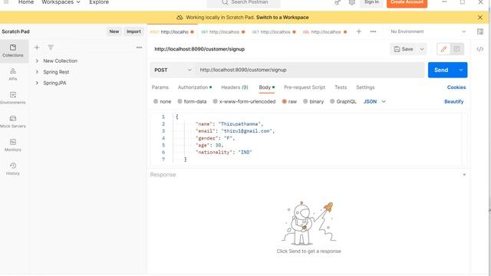Expand the Spring Rest collection

[37, 72]
